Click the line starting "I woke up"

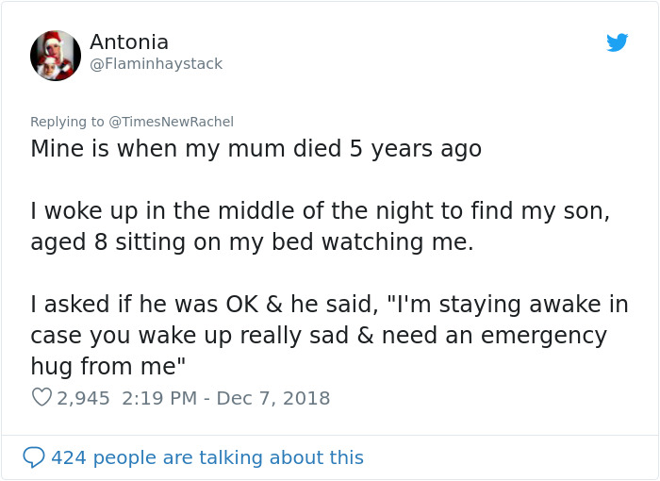click(320, 211)
